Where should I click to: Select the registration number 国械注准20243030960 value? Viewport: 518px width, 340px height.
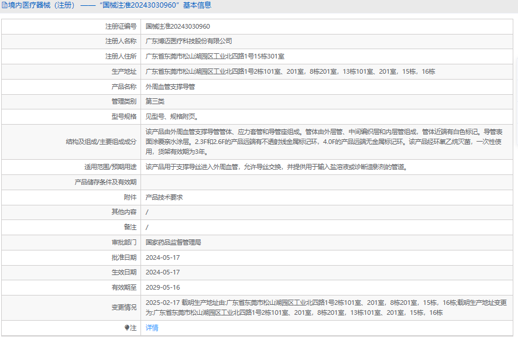pyautogui.click(x=177, y=26)
